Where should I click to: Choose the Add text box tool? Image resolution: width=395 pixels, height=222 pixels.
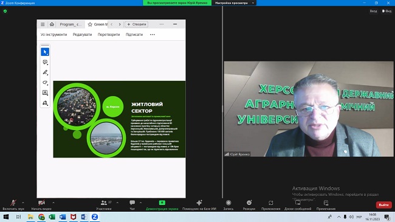coord(45,92)
